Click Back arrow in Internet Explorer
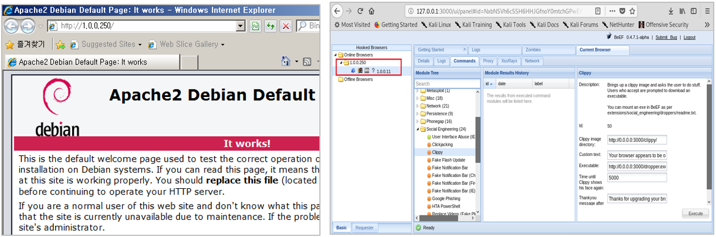 coord(11,26)
